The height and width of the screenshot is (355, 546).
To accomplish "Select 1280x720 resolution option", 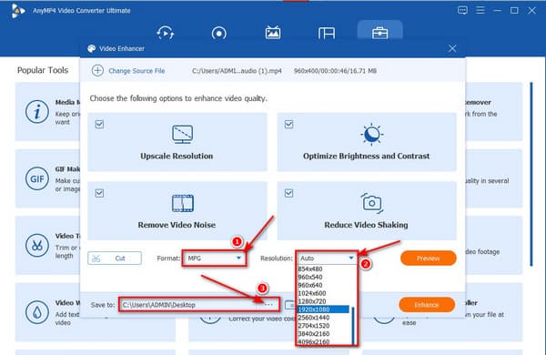I will 312,301.
